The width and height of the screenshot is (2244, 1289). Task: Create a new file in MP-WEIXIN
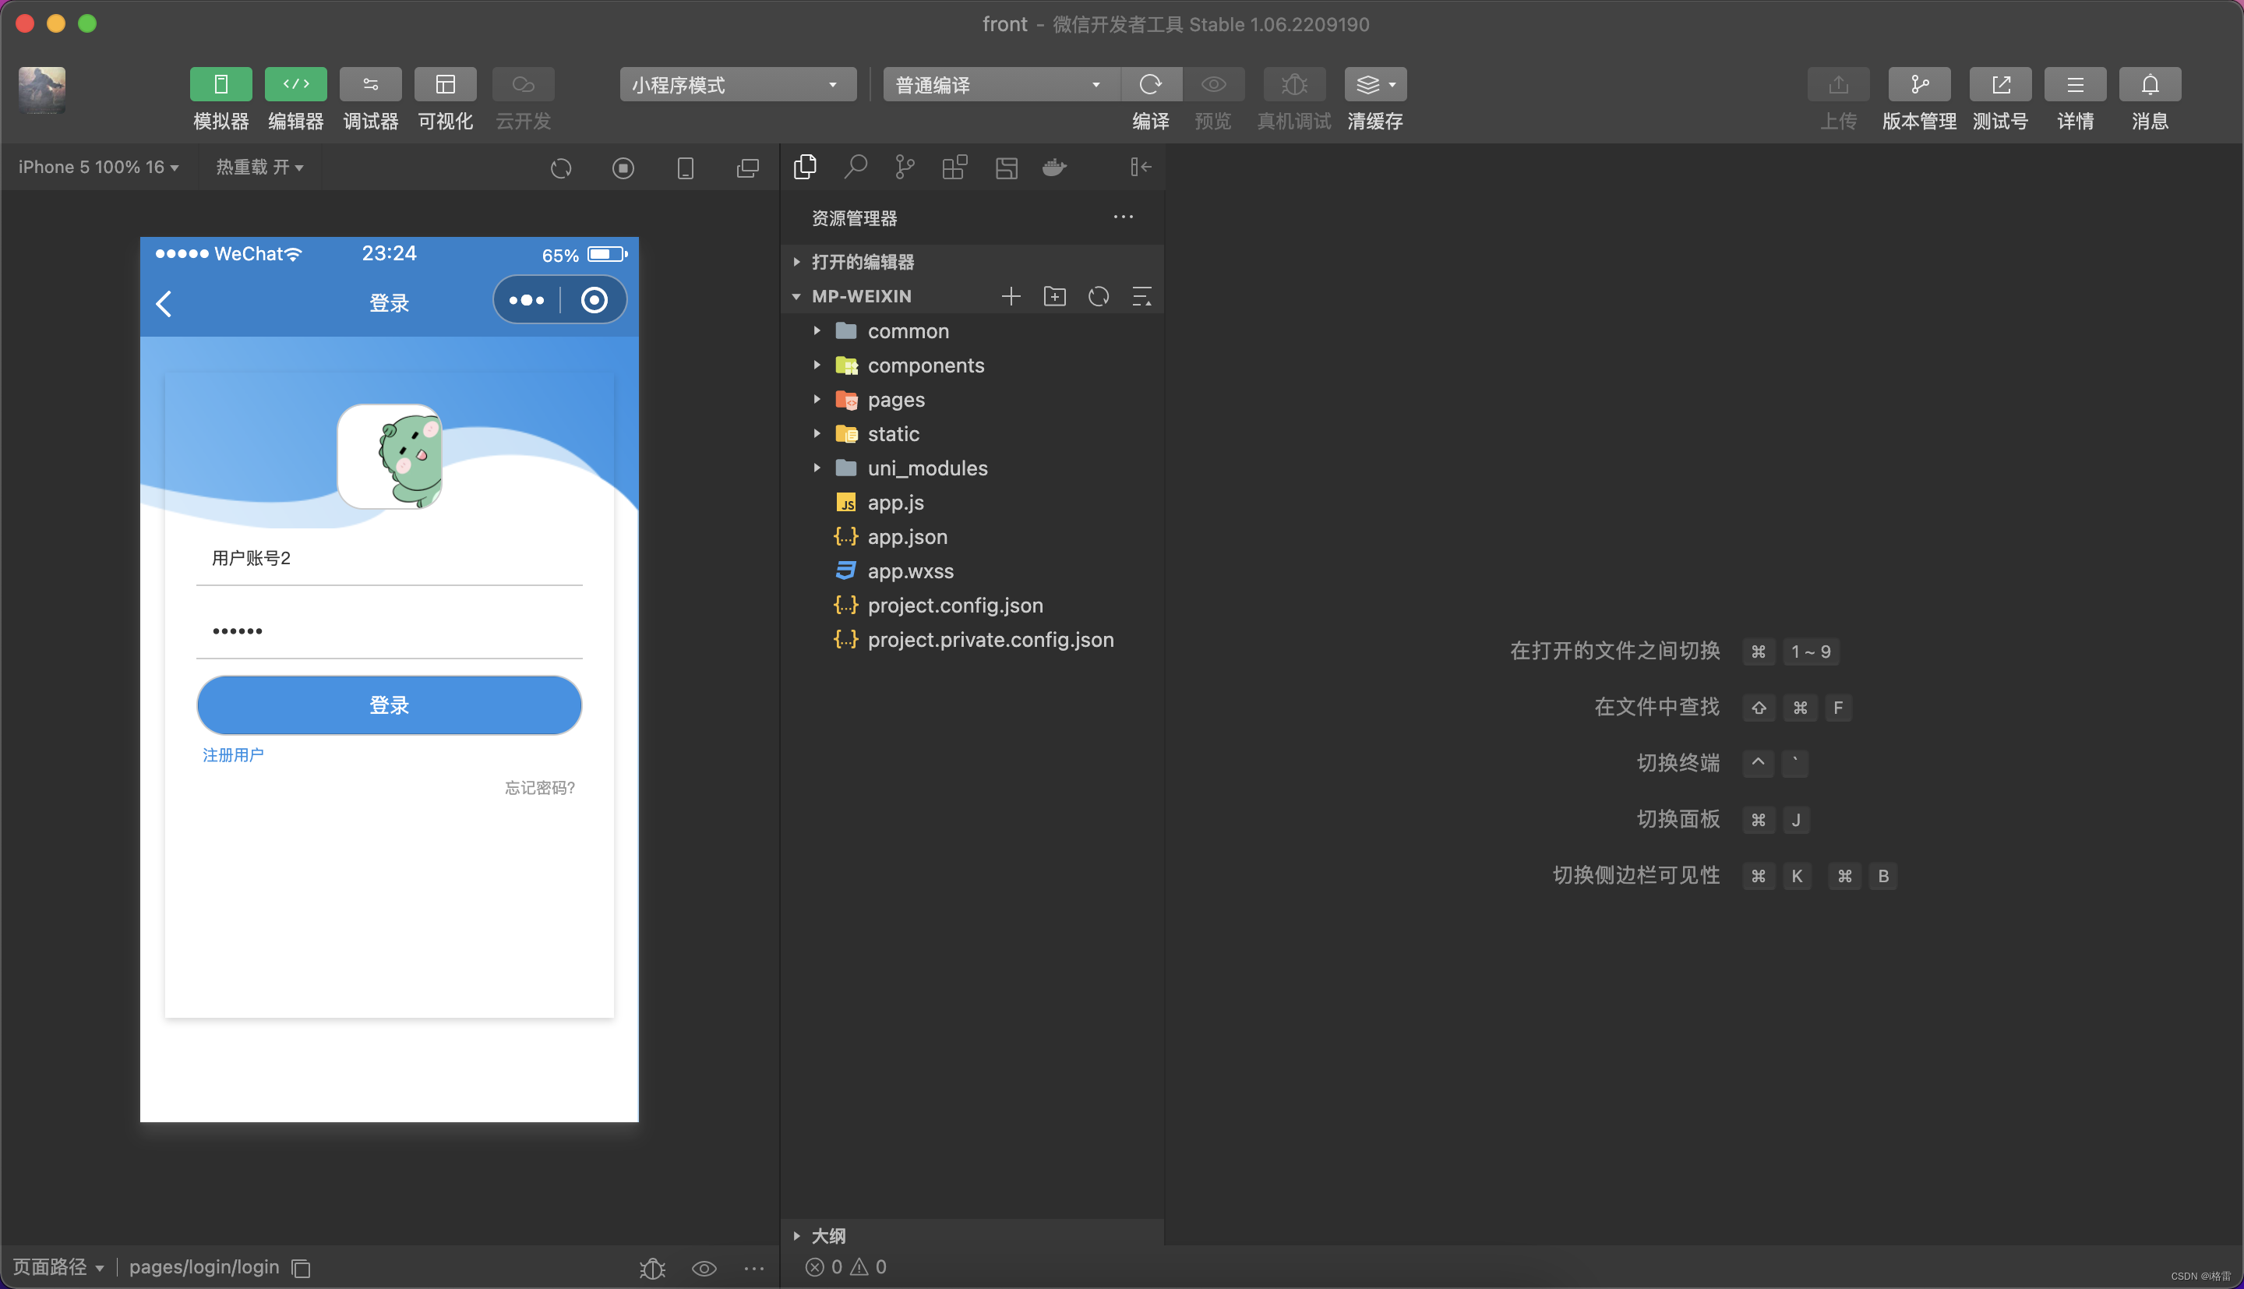pos(1011,297)
